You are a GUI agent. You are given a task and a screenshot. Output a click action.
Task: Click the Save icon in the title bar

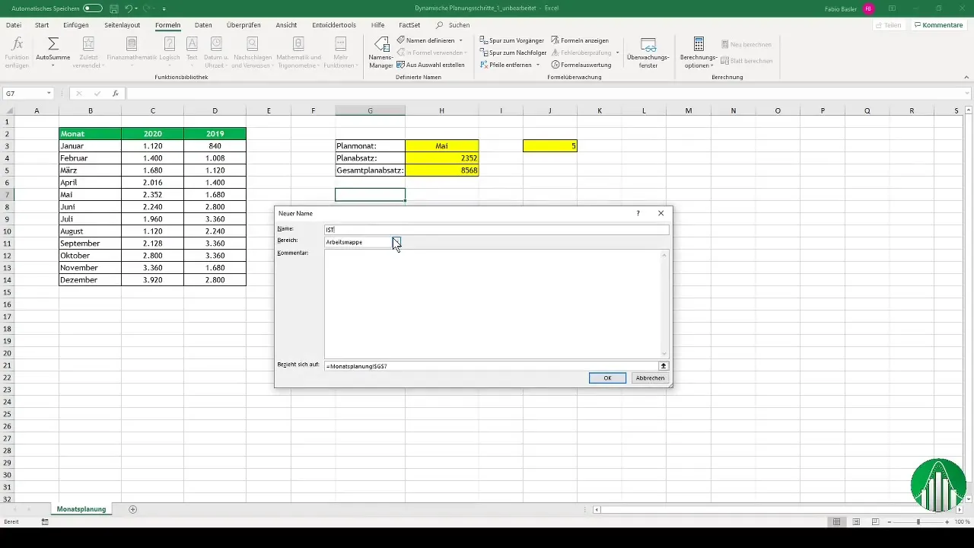point(113,8)
